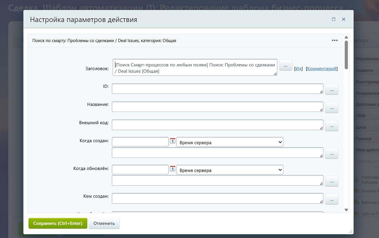Screen dimensions: 379x238
Task: Focus the Название text field
Action: point(217,107)
